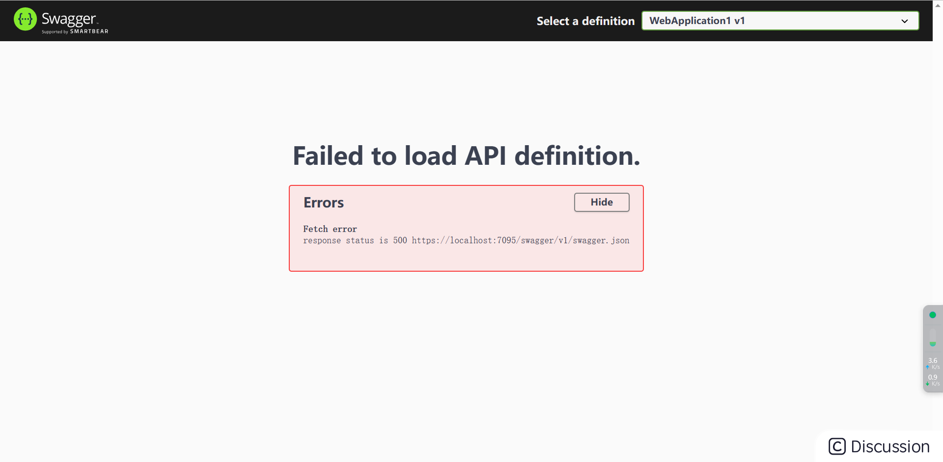The height and width of the screenshot is (462, 943).
Task: Click the 0.9 K/s download speed indicator
Action: click(x=933, y=380)
